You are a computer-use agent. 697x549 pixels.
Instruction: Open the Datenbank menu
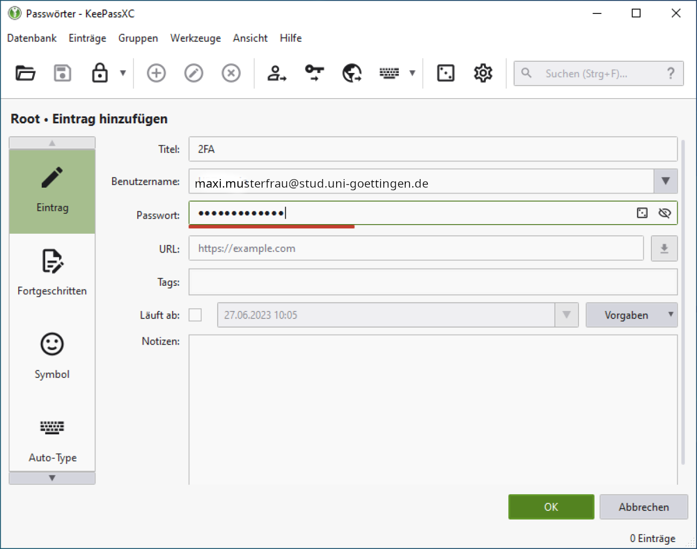coord(32,38)
